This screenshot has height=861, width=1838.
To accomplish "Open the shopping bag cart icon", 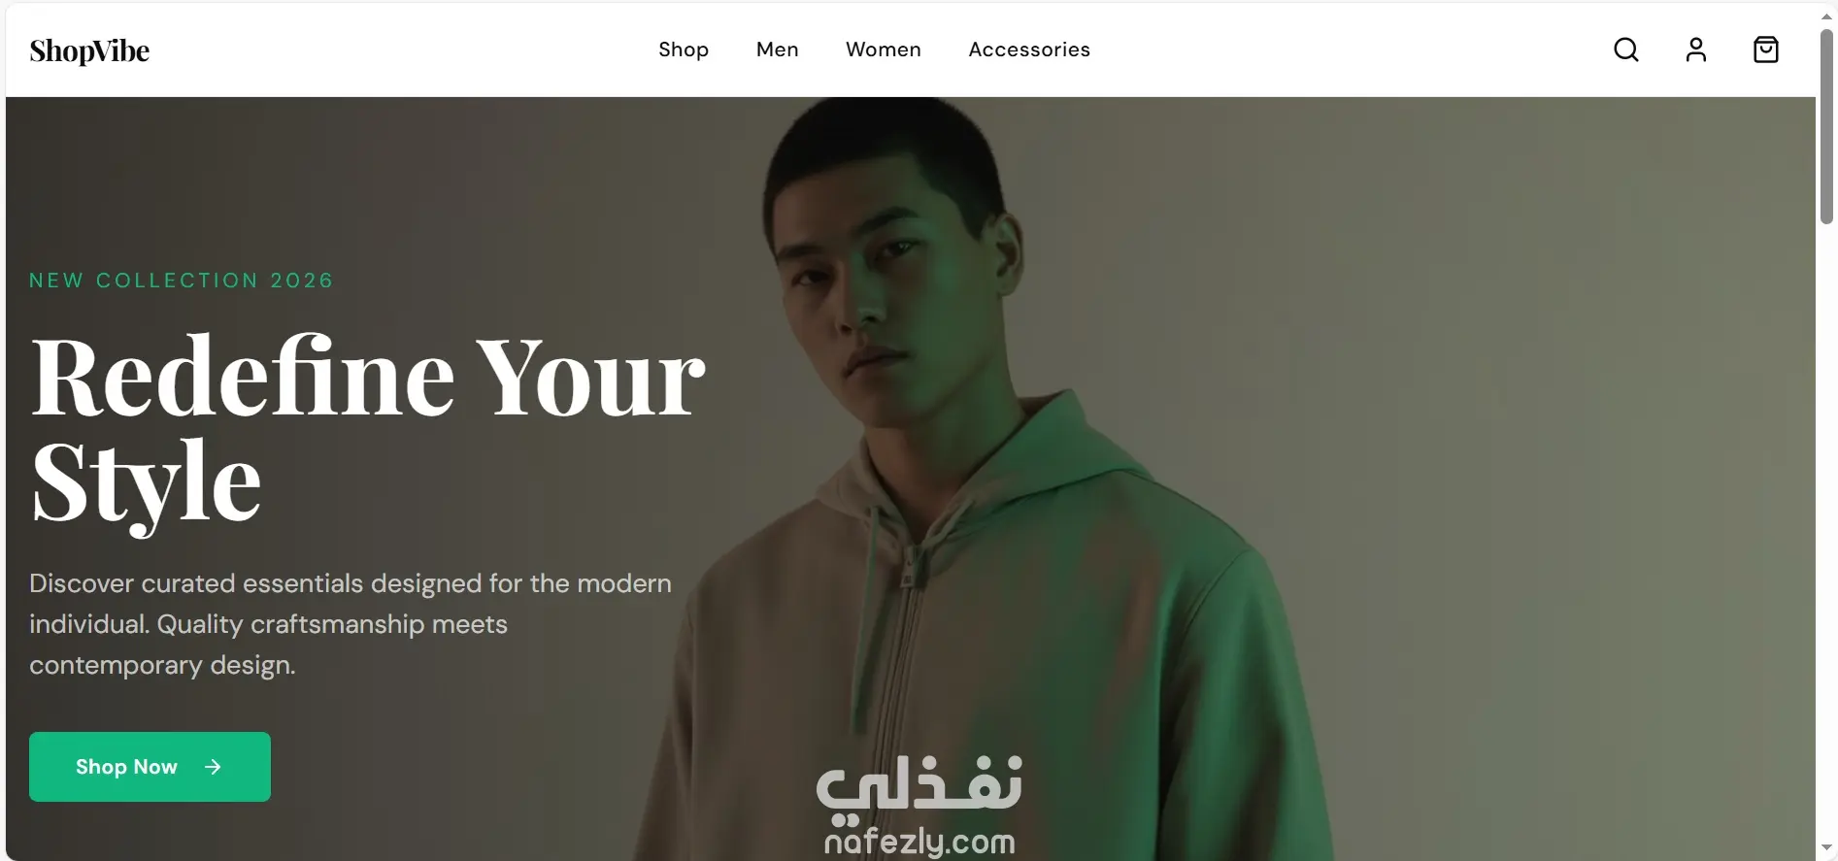I will (1766, 50).
